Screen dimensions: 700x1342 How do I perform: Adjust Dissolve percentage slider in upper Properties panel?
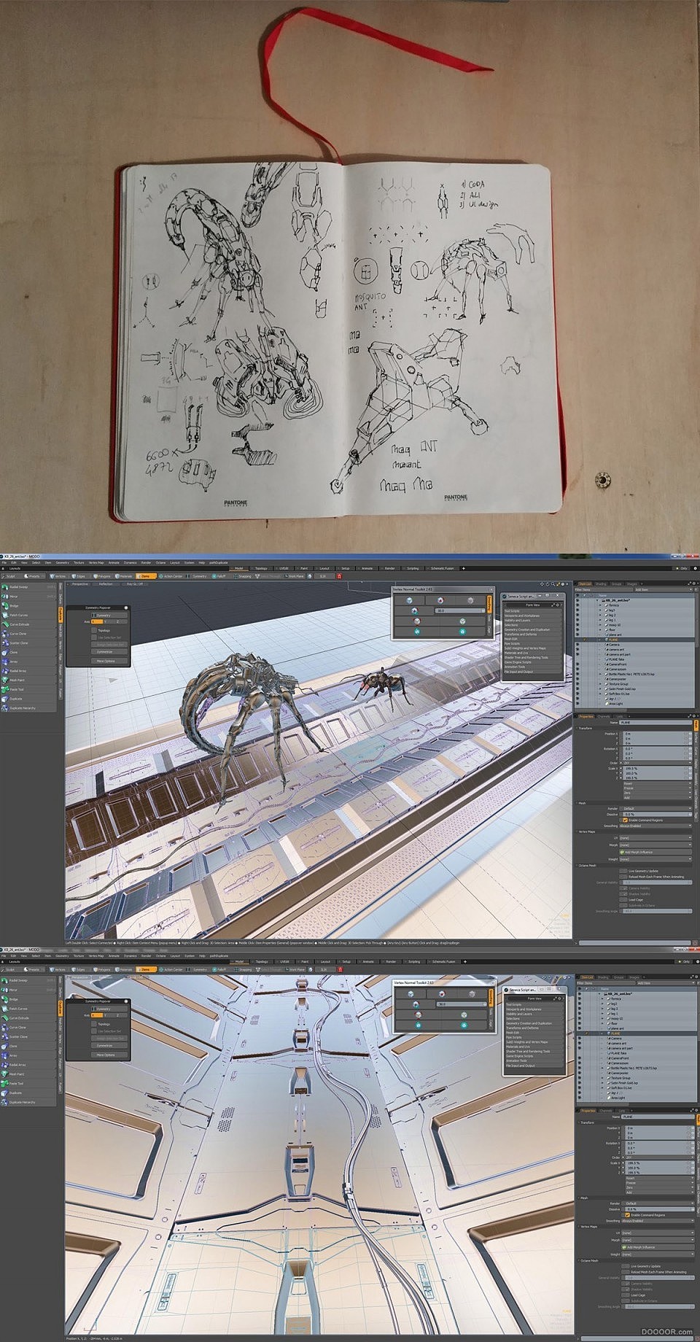(655, 815)
